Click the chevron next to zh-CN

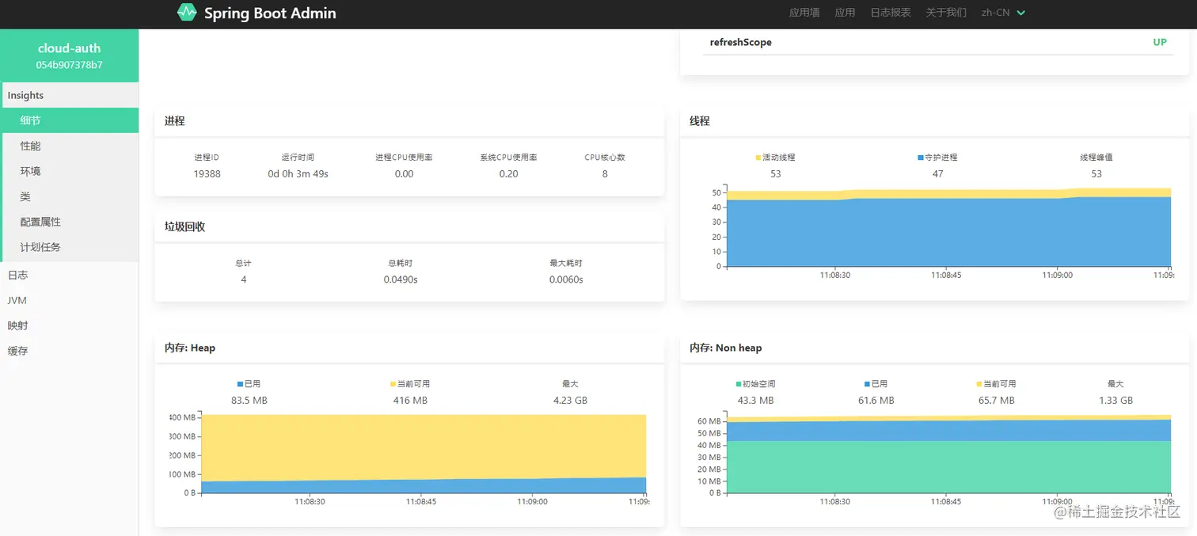click(x=1020, y=13)
